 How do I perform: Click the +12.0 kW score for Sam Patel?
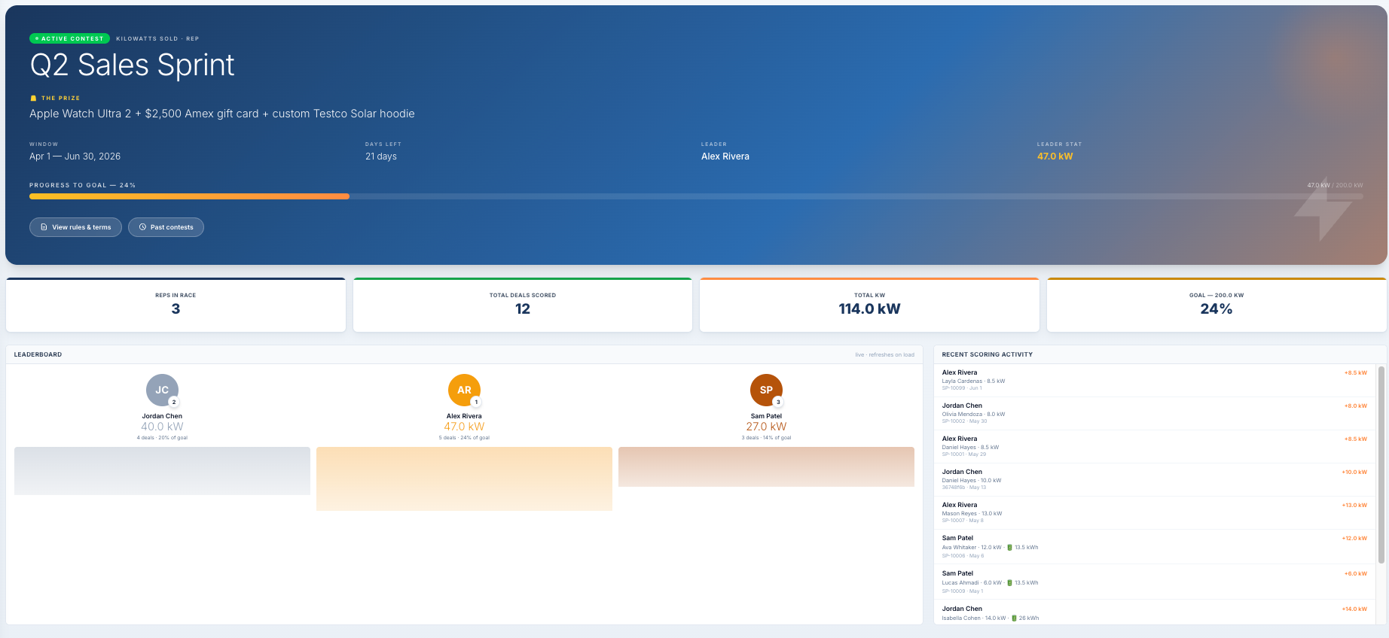click(x=1354, y=539)
